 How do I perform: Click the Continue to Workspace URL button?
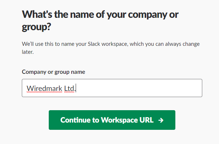pyautogui.click(x=112, y=120)
